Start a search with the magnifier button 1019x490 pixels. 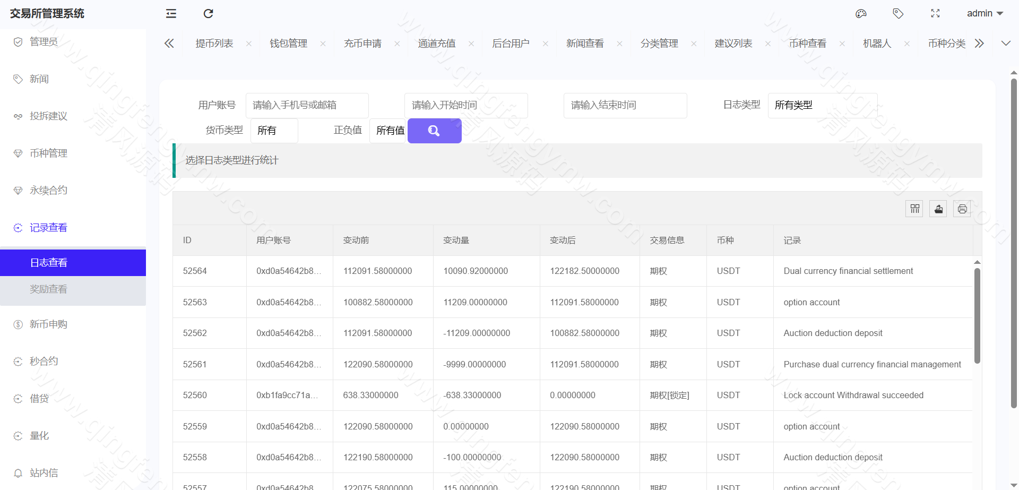(x=434, y=131)
